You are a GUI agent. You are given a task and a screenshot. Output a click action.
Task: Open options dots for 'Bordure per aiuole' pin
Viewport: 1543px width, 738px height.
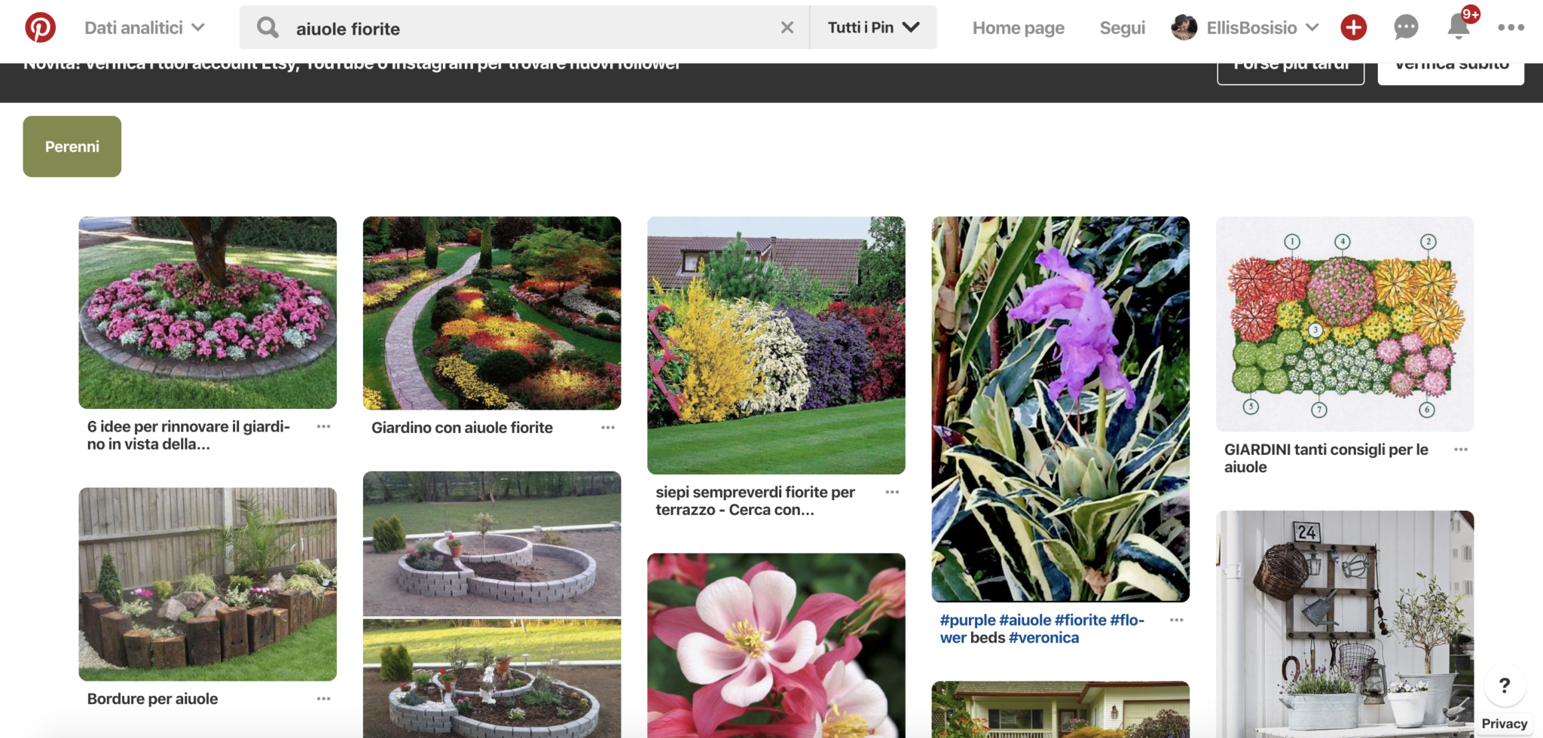pyautogui.click(x=323, y=699)
